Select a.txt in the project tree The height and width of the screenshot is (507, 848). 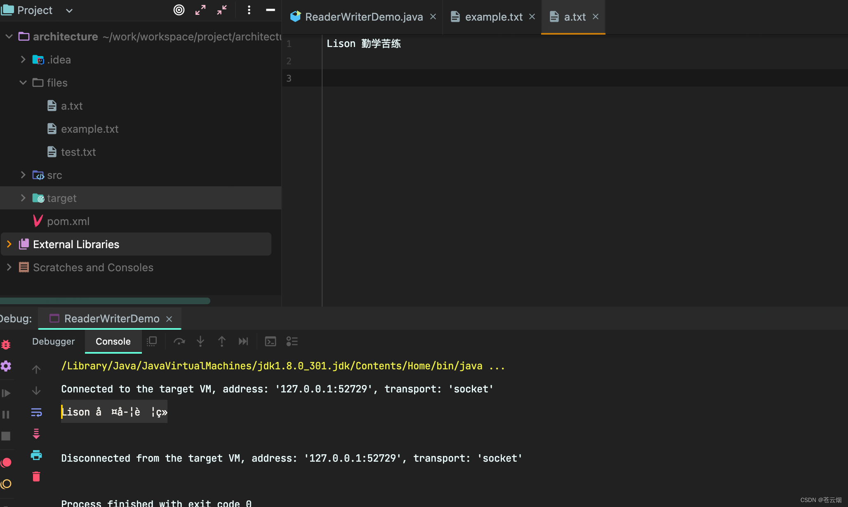pyautogui.click(x=65, y=106)
